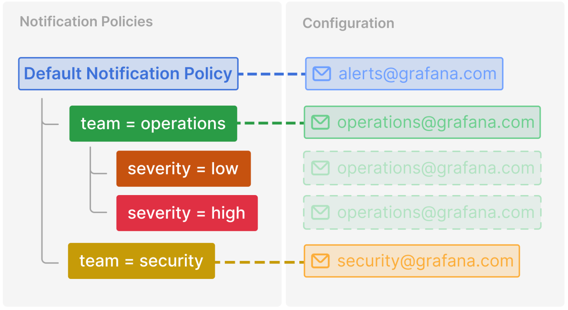
Task: Click the blue dashed connector from Default policy
Action: tap(272, 74)
